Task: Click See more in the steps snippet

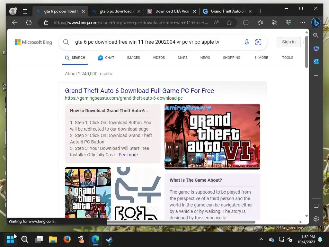Action: (128, 155)
